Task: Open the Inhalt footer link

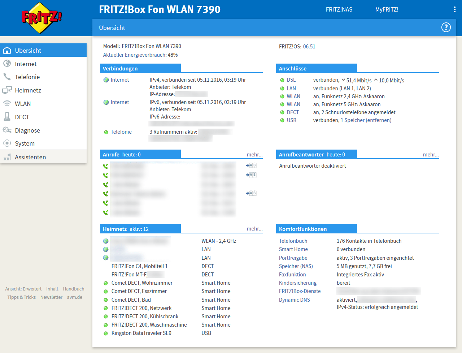Action: pyautogui.click(x=52, y=289)
